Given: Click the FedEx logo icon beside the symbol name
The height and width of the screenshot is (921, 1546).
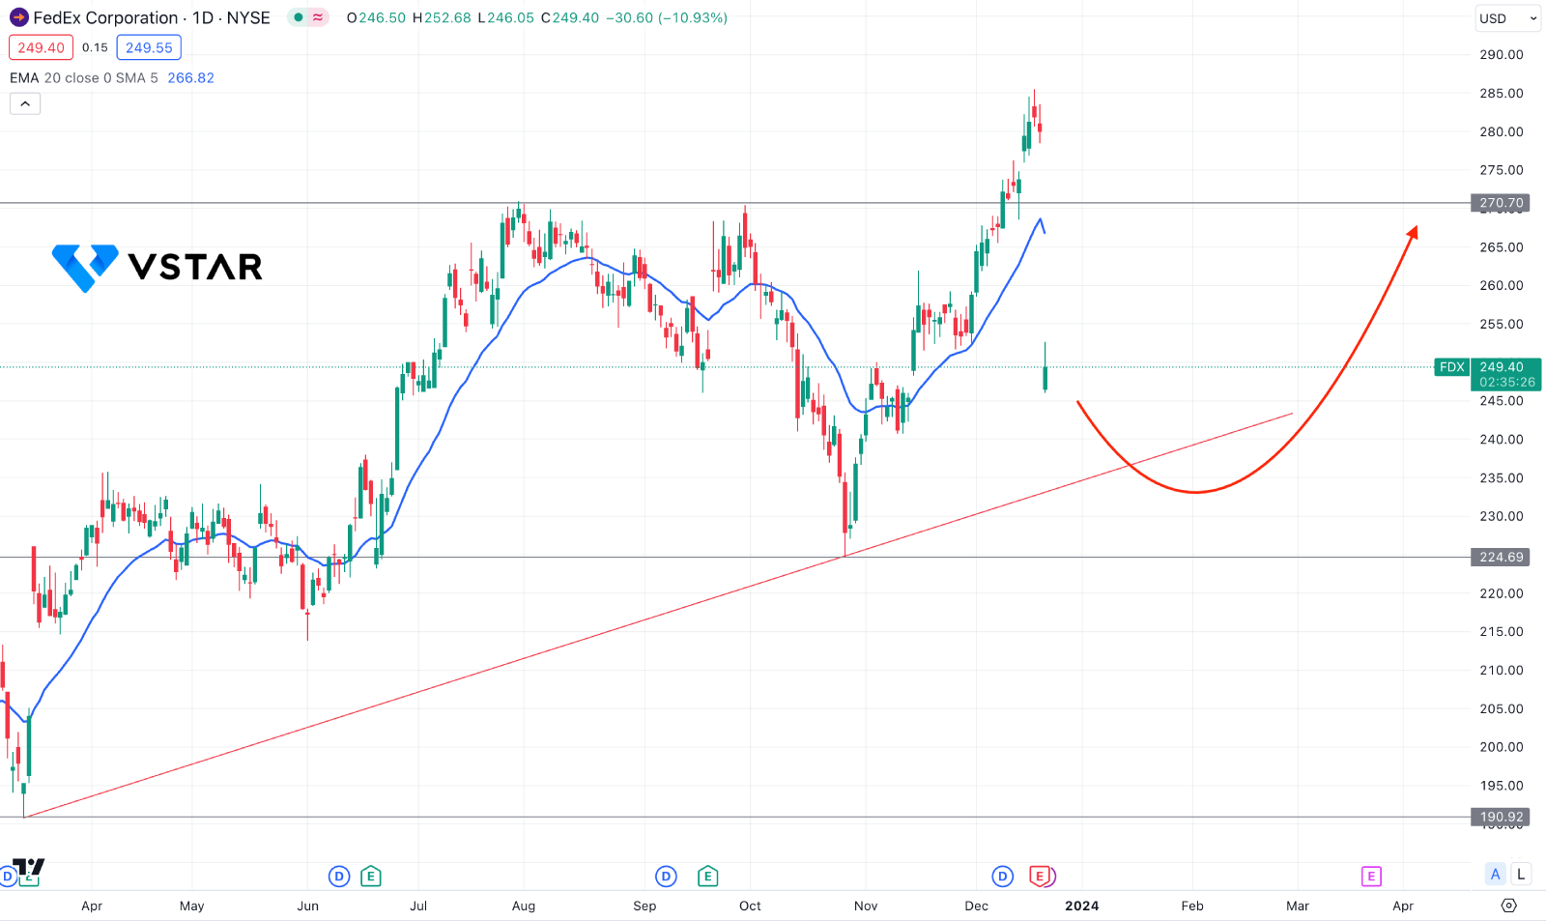Looking at the screenshot, I should [x=19, y=17].
